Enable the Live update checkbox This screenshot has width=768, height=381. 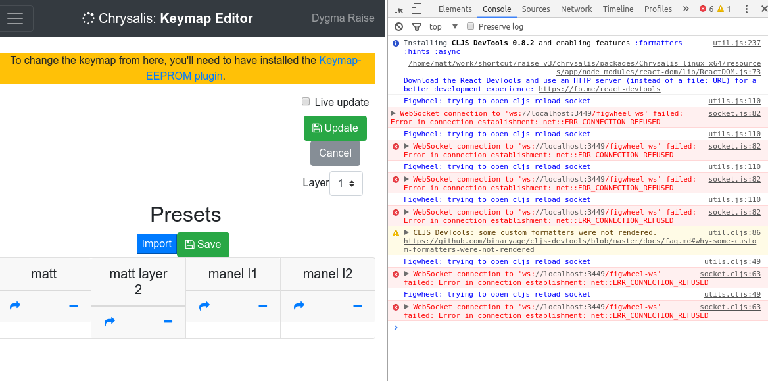[306, 101]
